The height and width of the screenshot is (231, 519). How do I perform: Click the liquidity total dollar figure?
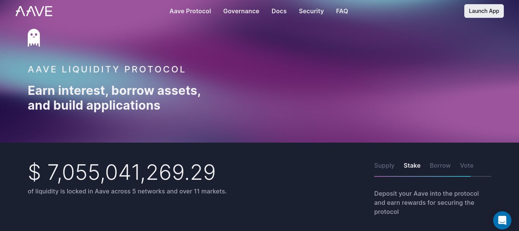pos(122,172)
